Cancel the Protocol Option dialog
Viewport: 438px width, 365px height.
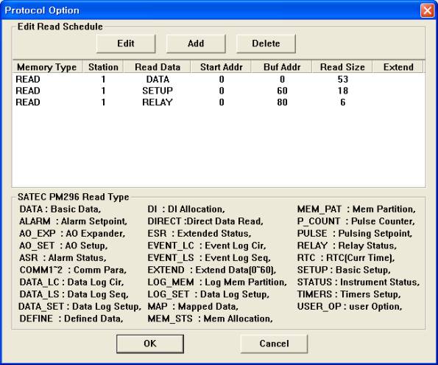click(274, 344)
